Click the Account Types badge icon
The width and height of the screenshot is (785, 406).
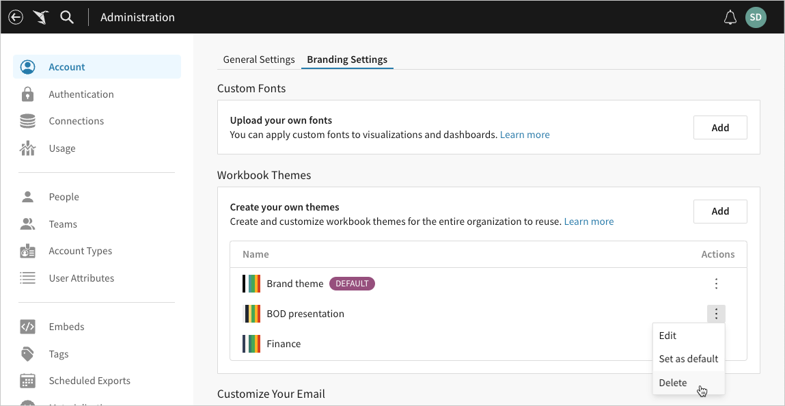[27, 251]
